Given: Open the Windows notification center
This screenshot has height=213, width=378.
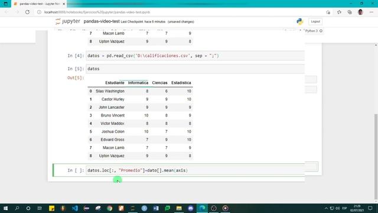Looking at the screenshot, I should point(370,208).
